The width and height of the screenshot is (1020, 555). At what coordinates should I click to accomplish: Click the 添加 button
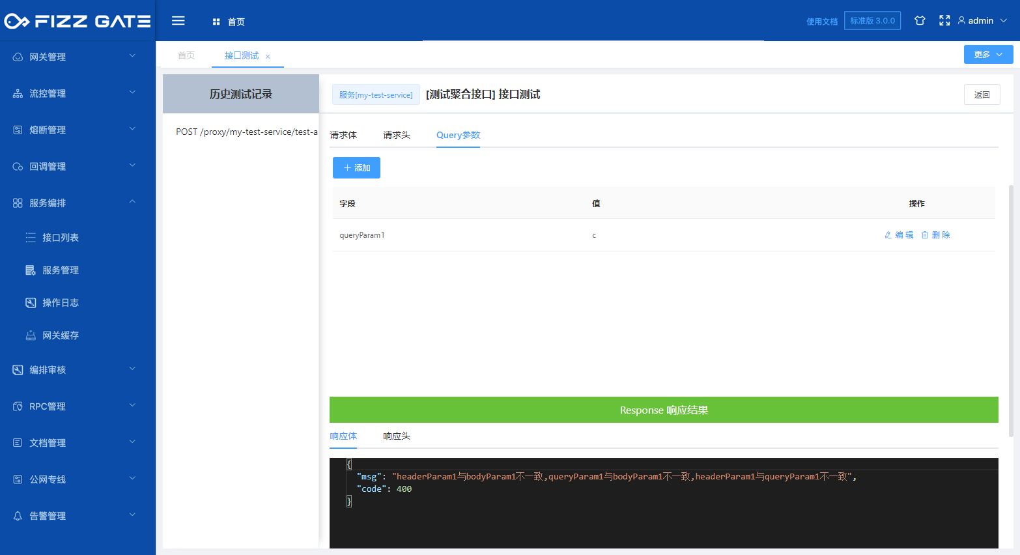tap(356, 168)
